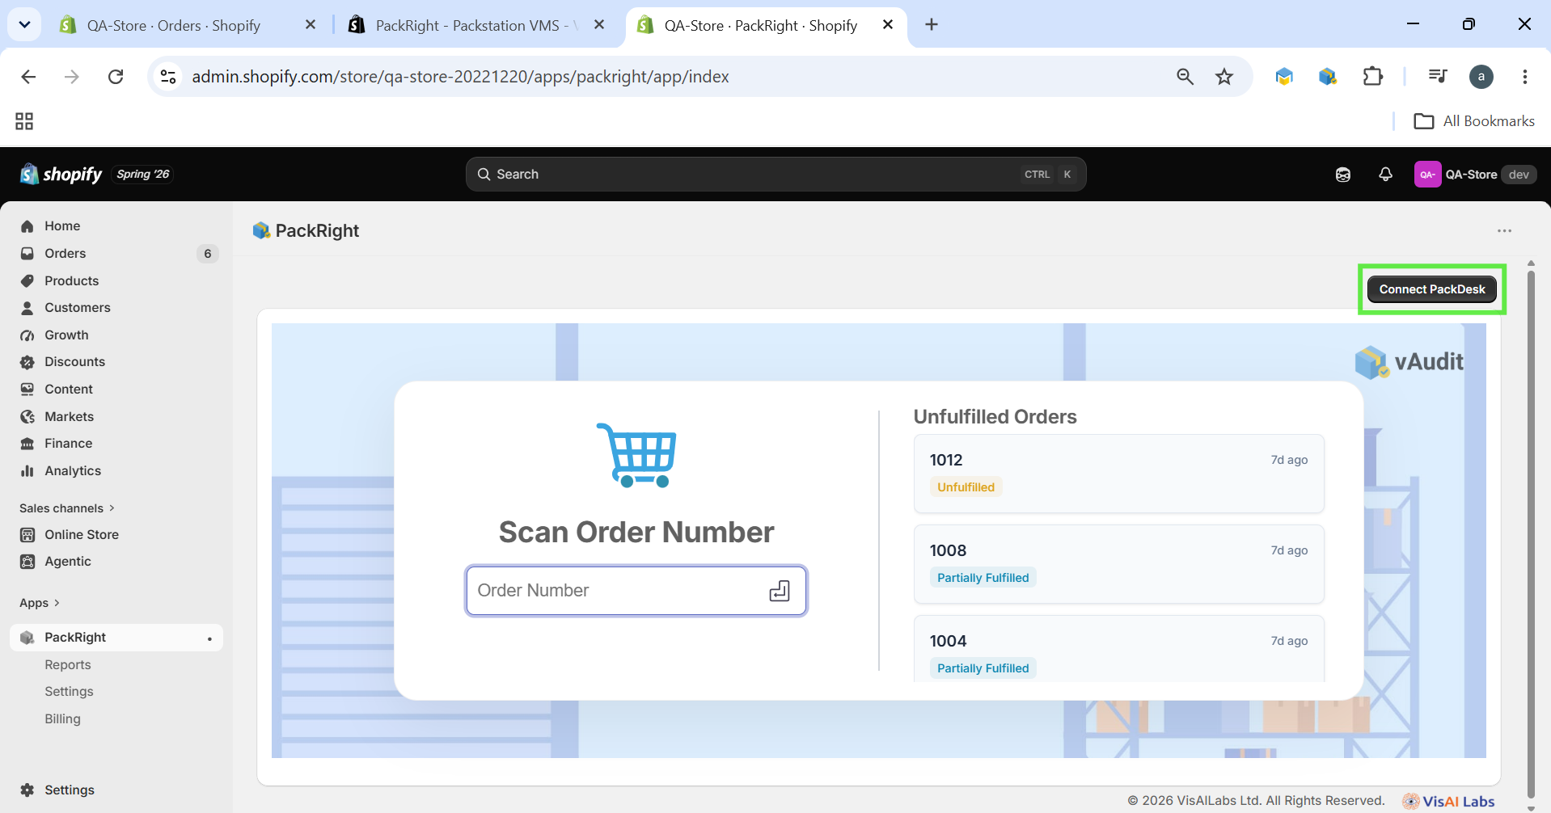The image size is (1551, 813).
Task: Bookmark this page with star
Action: pyautogui.click(x=1224, y=77)
